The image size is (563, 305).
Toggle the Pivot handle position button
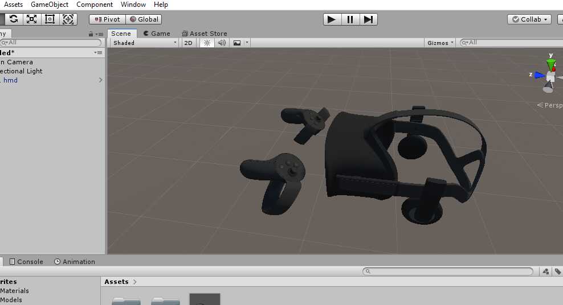(x=107, y=19)
